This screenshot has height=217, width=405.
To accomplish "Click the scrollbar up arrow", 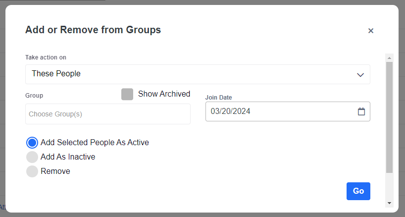I will [389, 57].
